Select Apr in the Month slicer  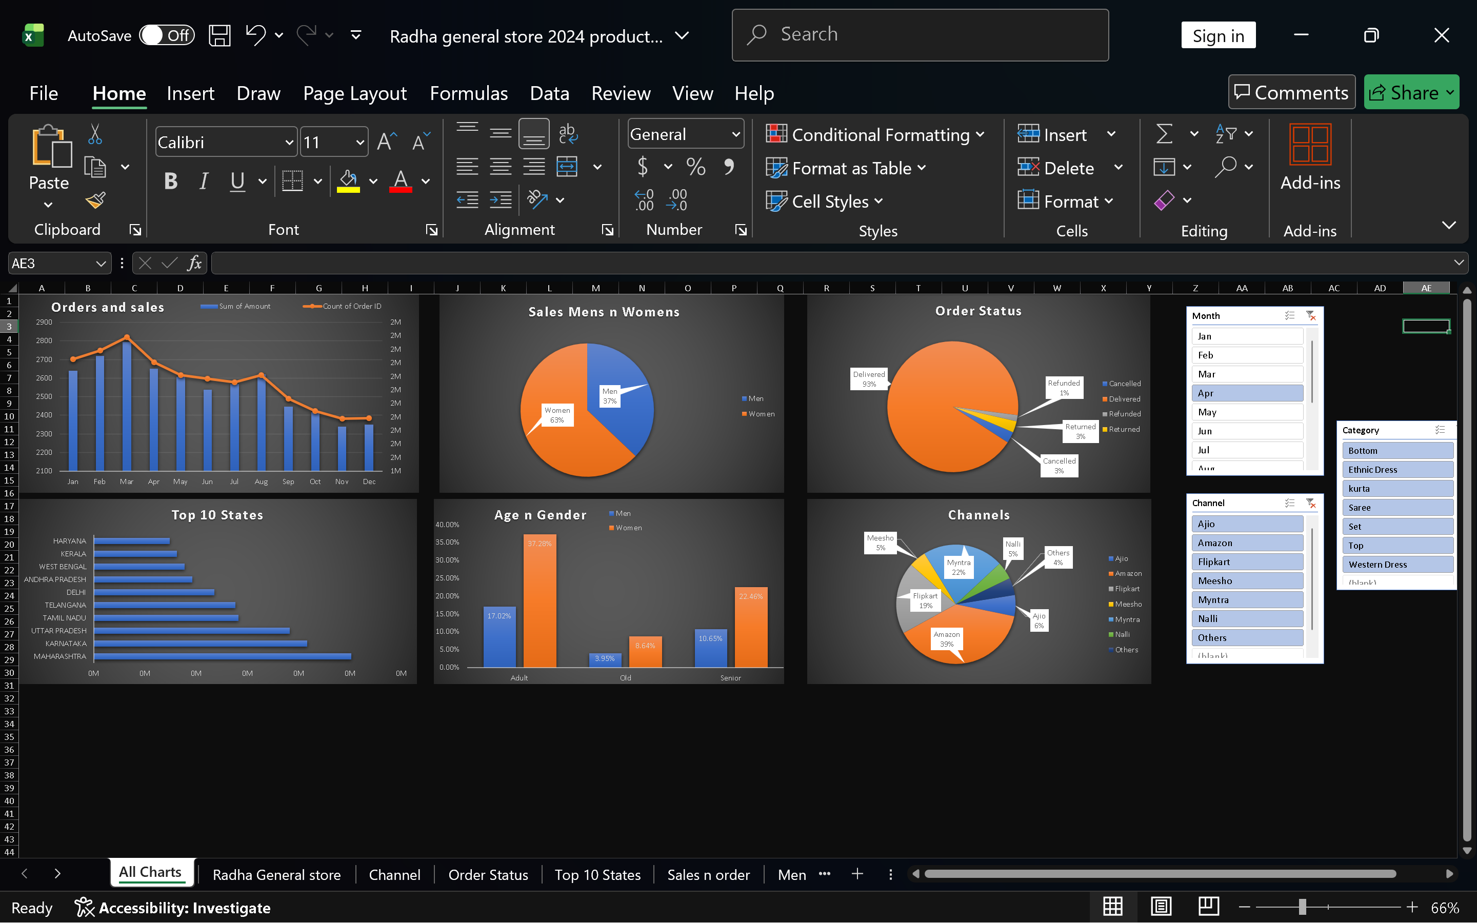1247,392
